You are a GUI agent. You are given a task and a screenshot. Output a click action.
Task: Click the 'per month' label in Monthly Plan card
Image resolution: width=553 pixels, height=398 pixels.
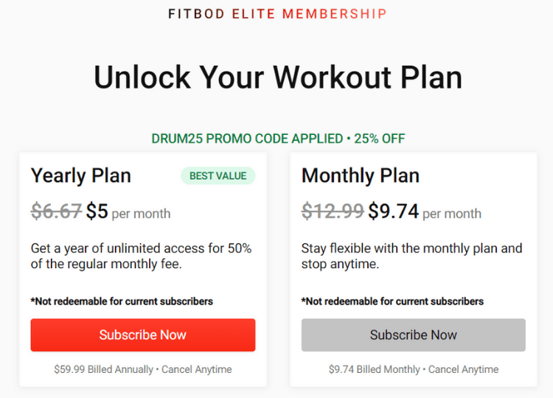coord(452,214)
